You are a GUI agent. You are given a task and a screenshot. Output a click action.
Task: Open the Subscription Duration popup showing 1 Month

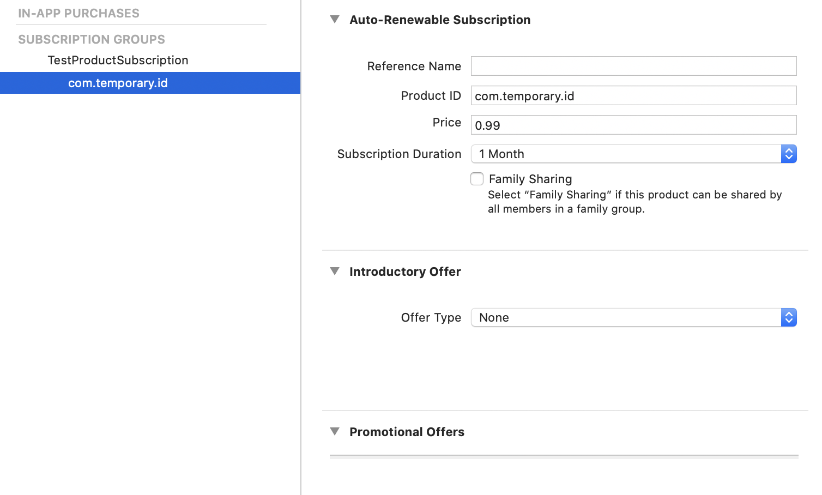(633, 154)
